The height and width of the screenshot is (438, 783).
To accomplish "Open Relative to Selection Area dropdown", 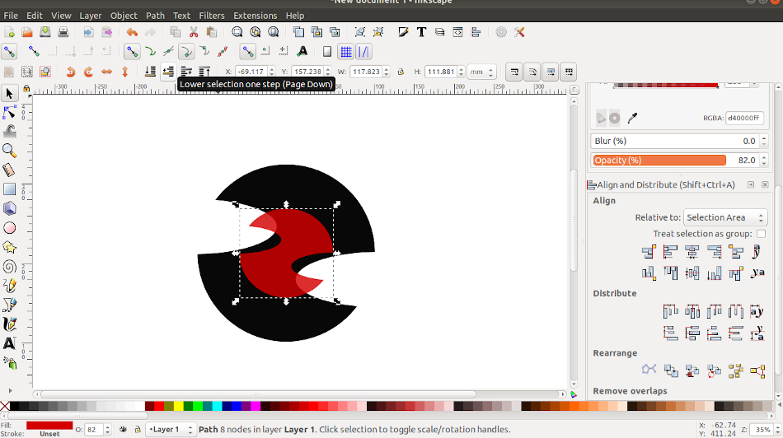I will tap(725, 217).
